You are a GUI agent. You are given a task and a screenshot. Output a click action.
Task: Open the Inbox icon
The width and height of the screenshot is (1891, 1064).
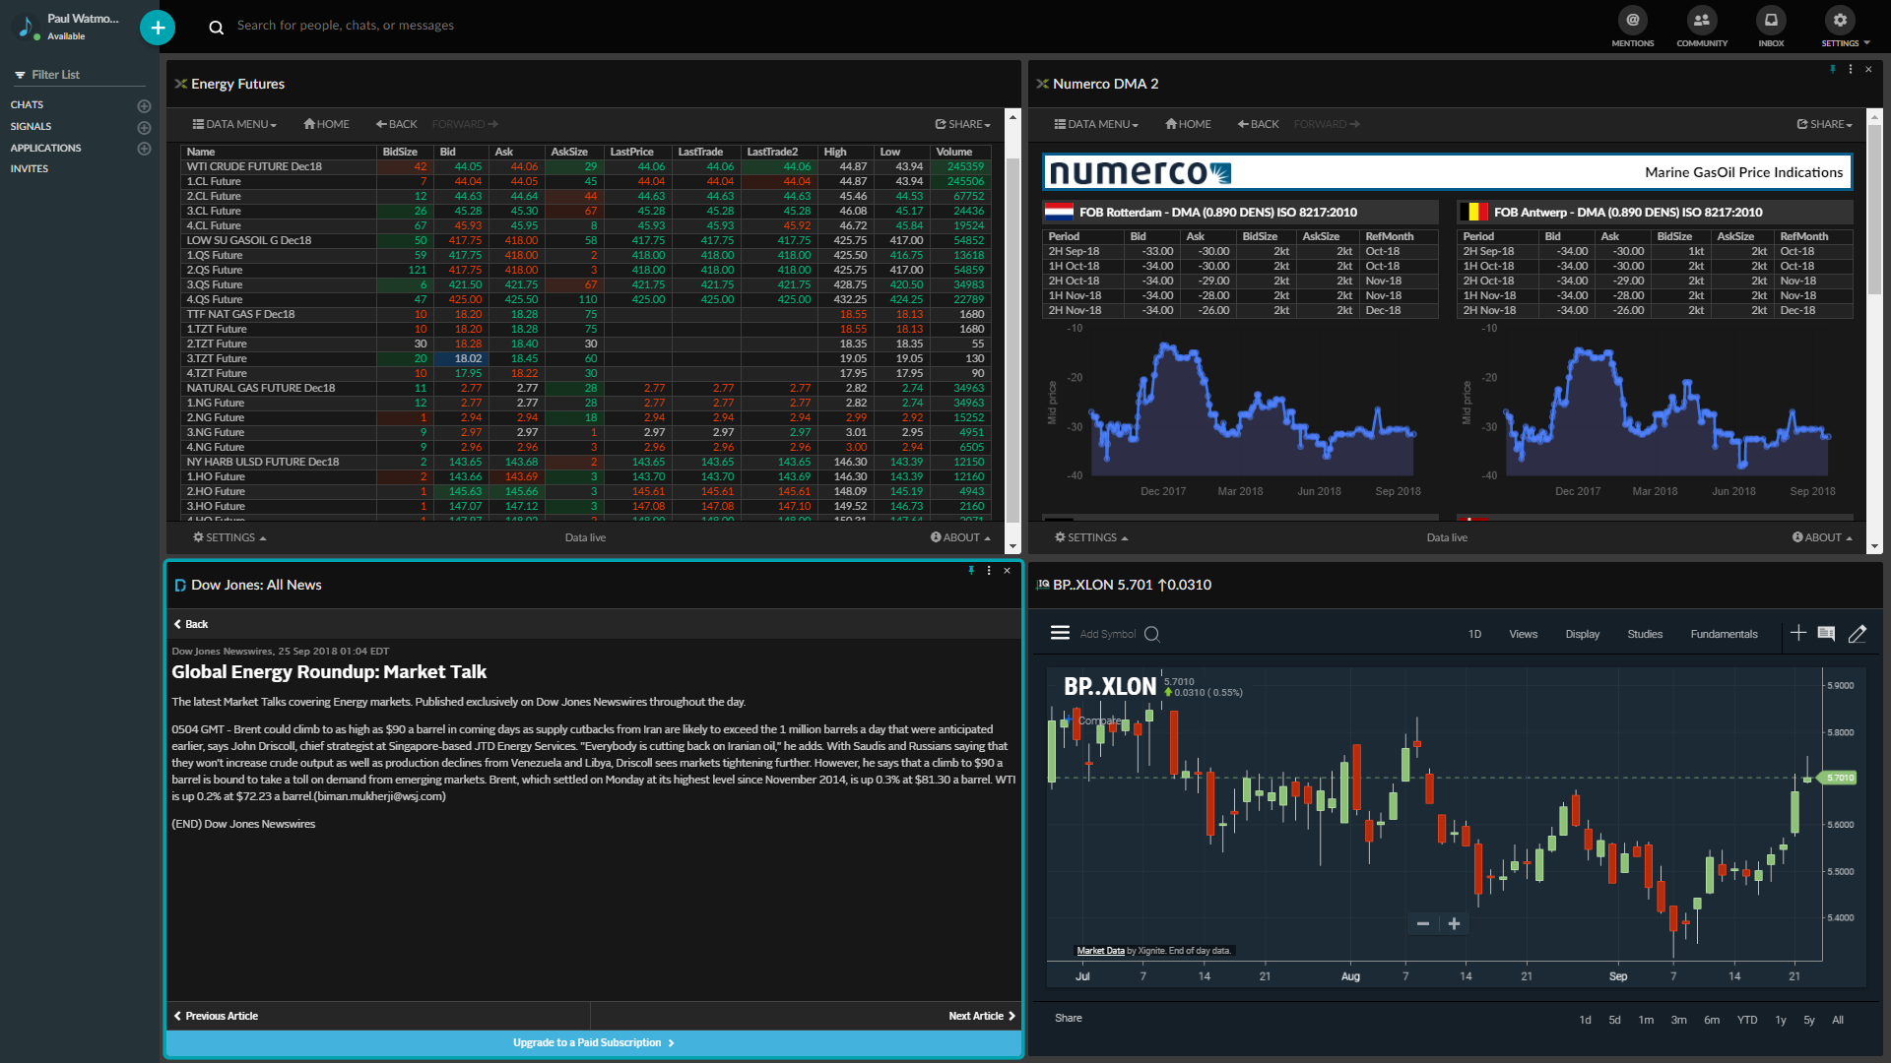pyautogui.click(x=1771, y=27)
